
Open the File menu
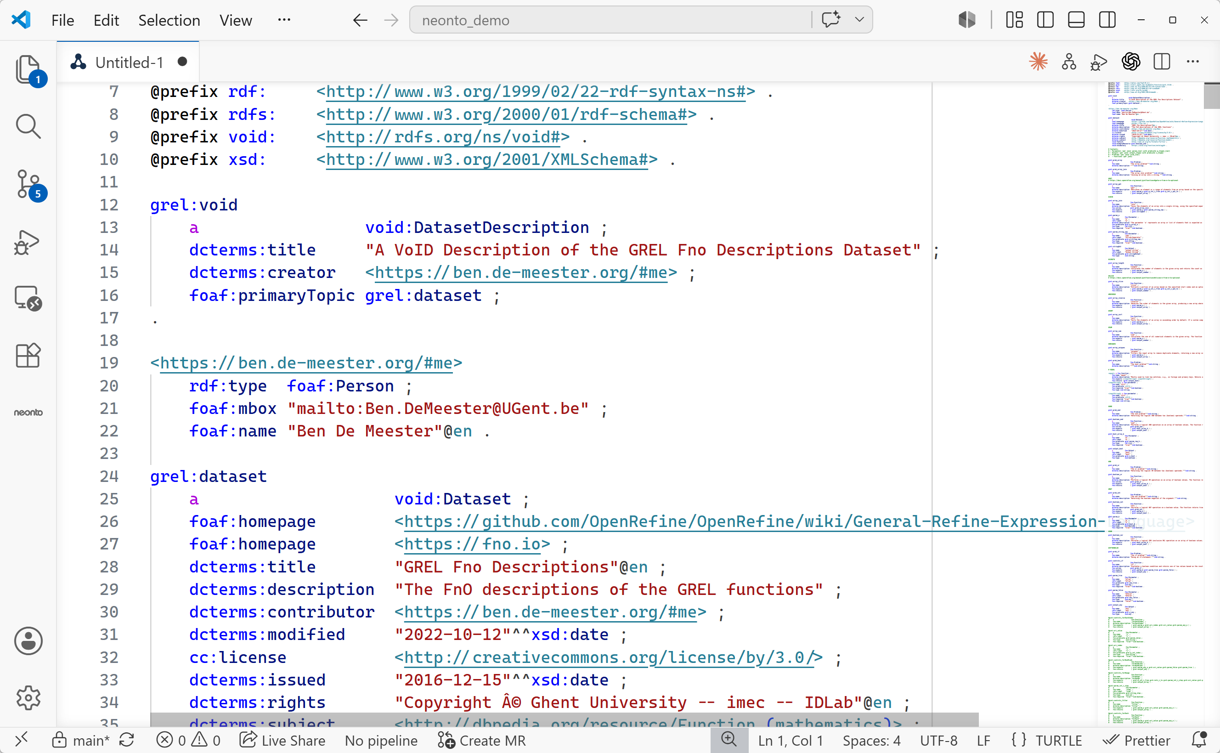pyautogui.click(x=63, y=20)
